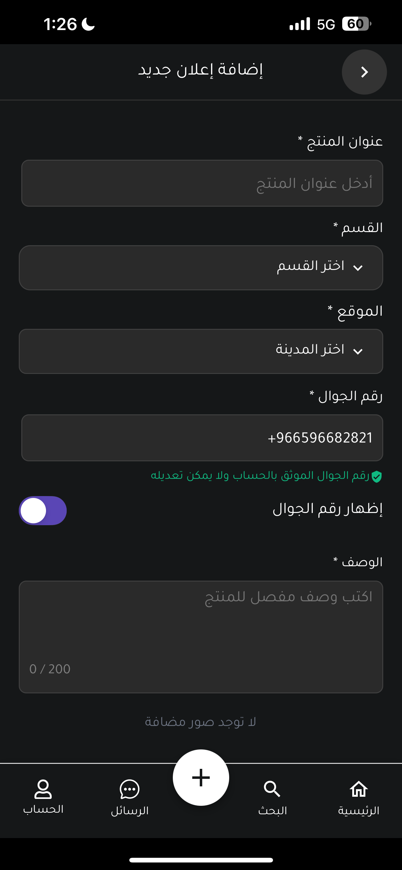Focus the product description text area
The image size is (402, 870).
(201, 637)
